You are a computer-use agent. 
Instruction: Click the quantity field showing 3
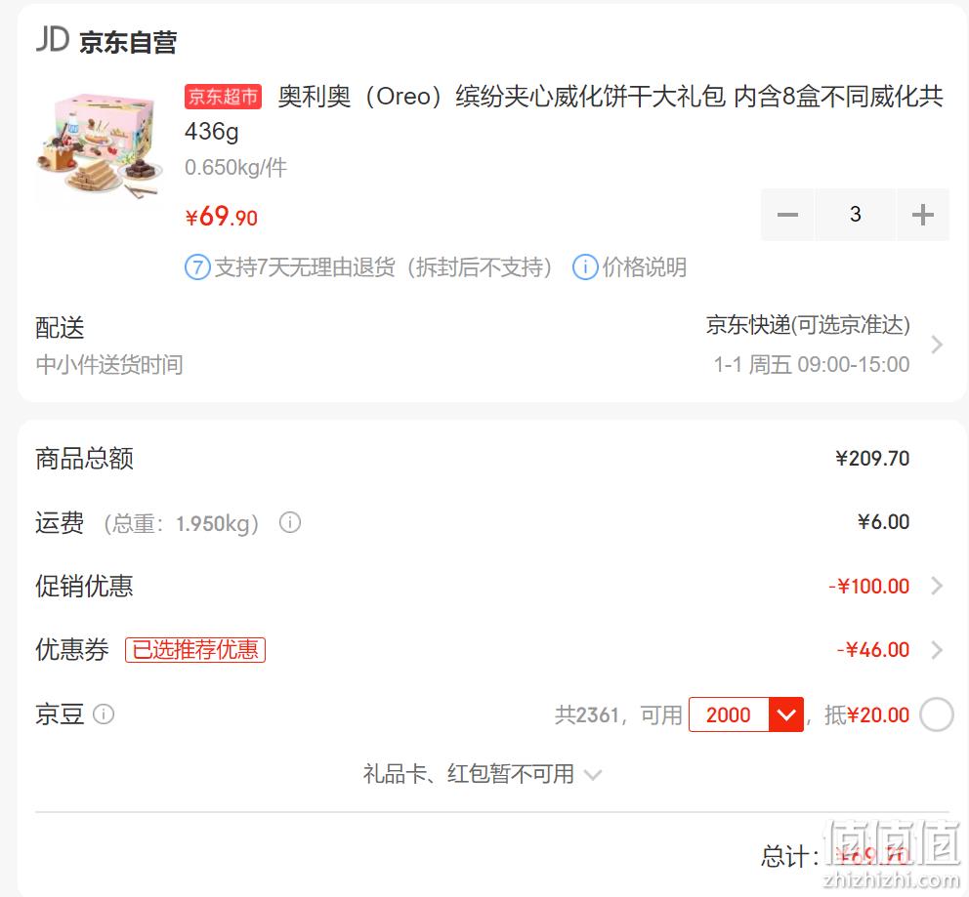(856, 215)
